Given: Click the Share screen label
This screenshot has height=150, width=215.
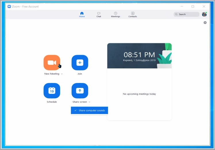Looking at the screenshot, I should pos(80,102).
